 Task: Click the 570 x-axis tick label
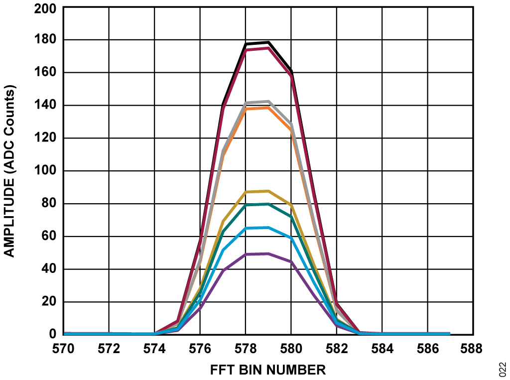pos(63,349)
